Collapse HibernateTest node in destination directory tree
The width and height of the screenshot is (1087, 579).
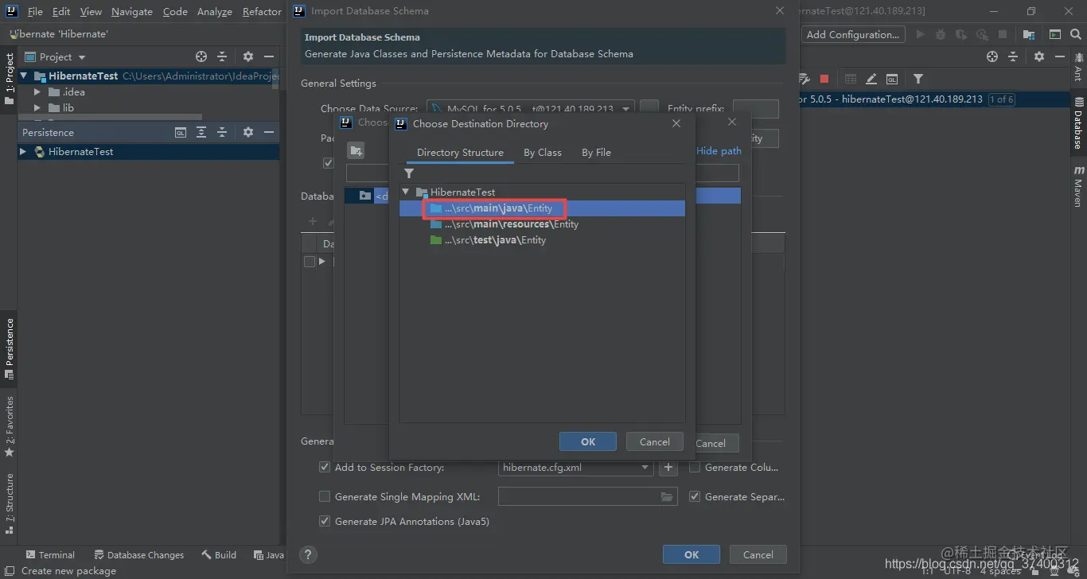pos(406,192)
